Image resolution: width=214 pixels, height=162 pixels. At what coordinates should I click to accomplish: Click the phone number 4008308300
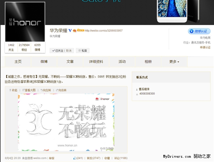pyautogui.click(x=147, y=94)
